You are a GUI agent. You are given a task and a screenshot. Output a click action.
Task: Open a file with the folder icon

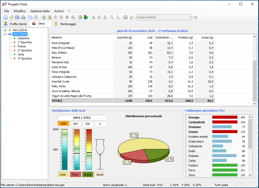point(11,17)
